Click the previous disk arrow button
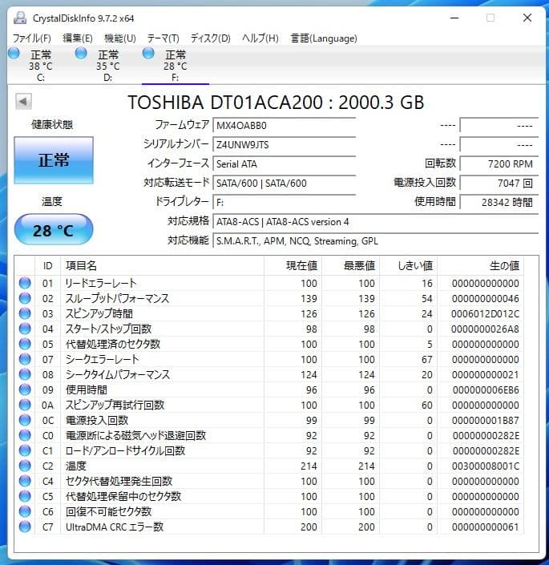This screenshot has width=549, height=565. coord(23,102)
